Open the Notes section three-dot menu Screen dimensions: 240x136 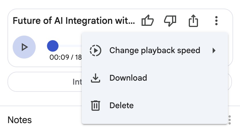click(230, 120)
